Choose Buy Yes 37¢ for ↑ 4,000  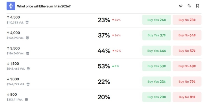[156, 35]
